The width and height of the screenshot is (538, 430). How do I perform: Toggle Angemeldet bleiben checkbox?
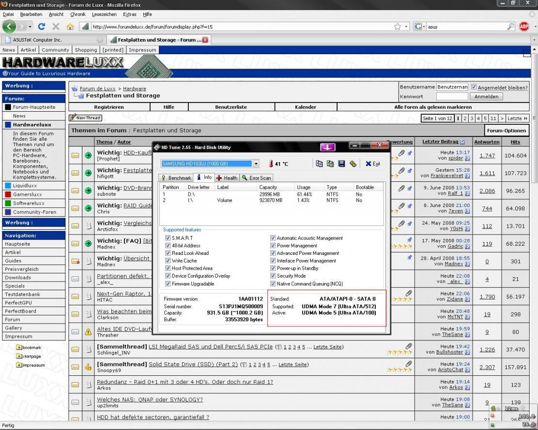[474, 87]
